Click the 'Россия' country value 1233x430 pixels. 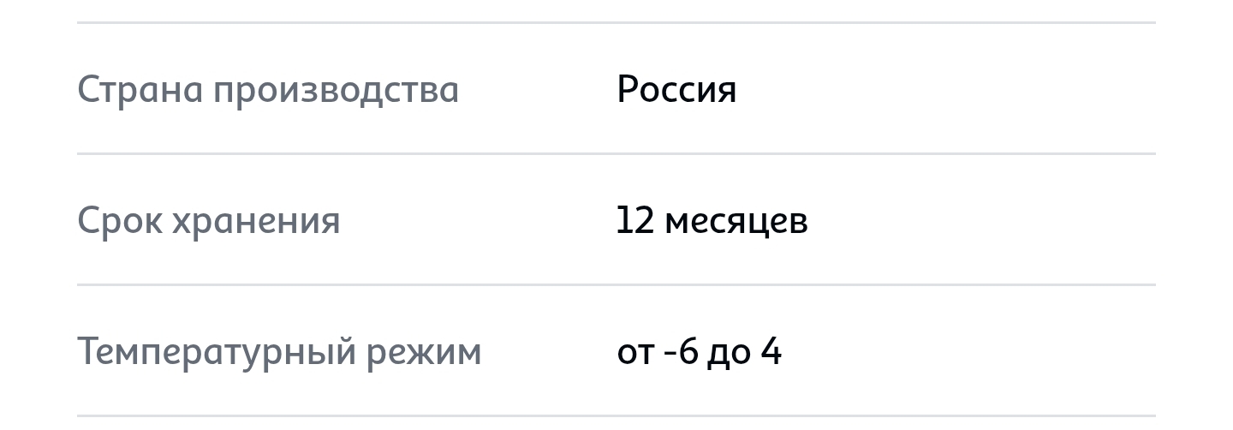click(x=676, y=89)
